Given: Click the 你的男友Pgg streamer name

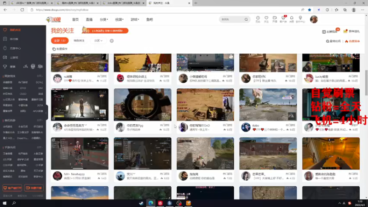Looking at the screenshot, I should click(x=135, y=126).
